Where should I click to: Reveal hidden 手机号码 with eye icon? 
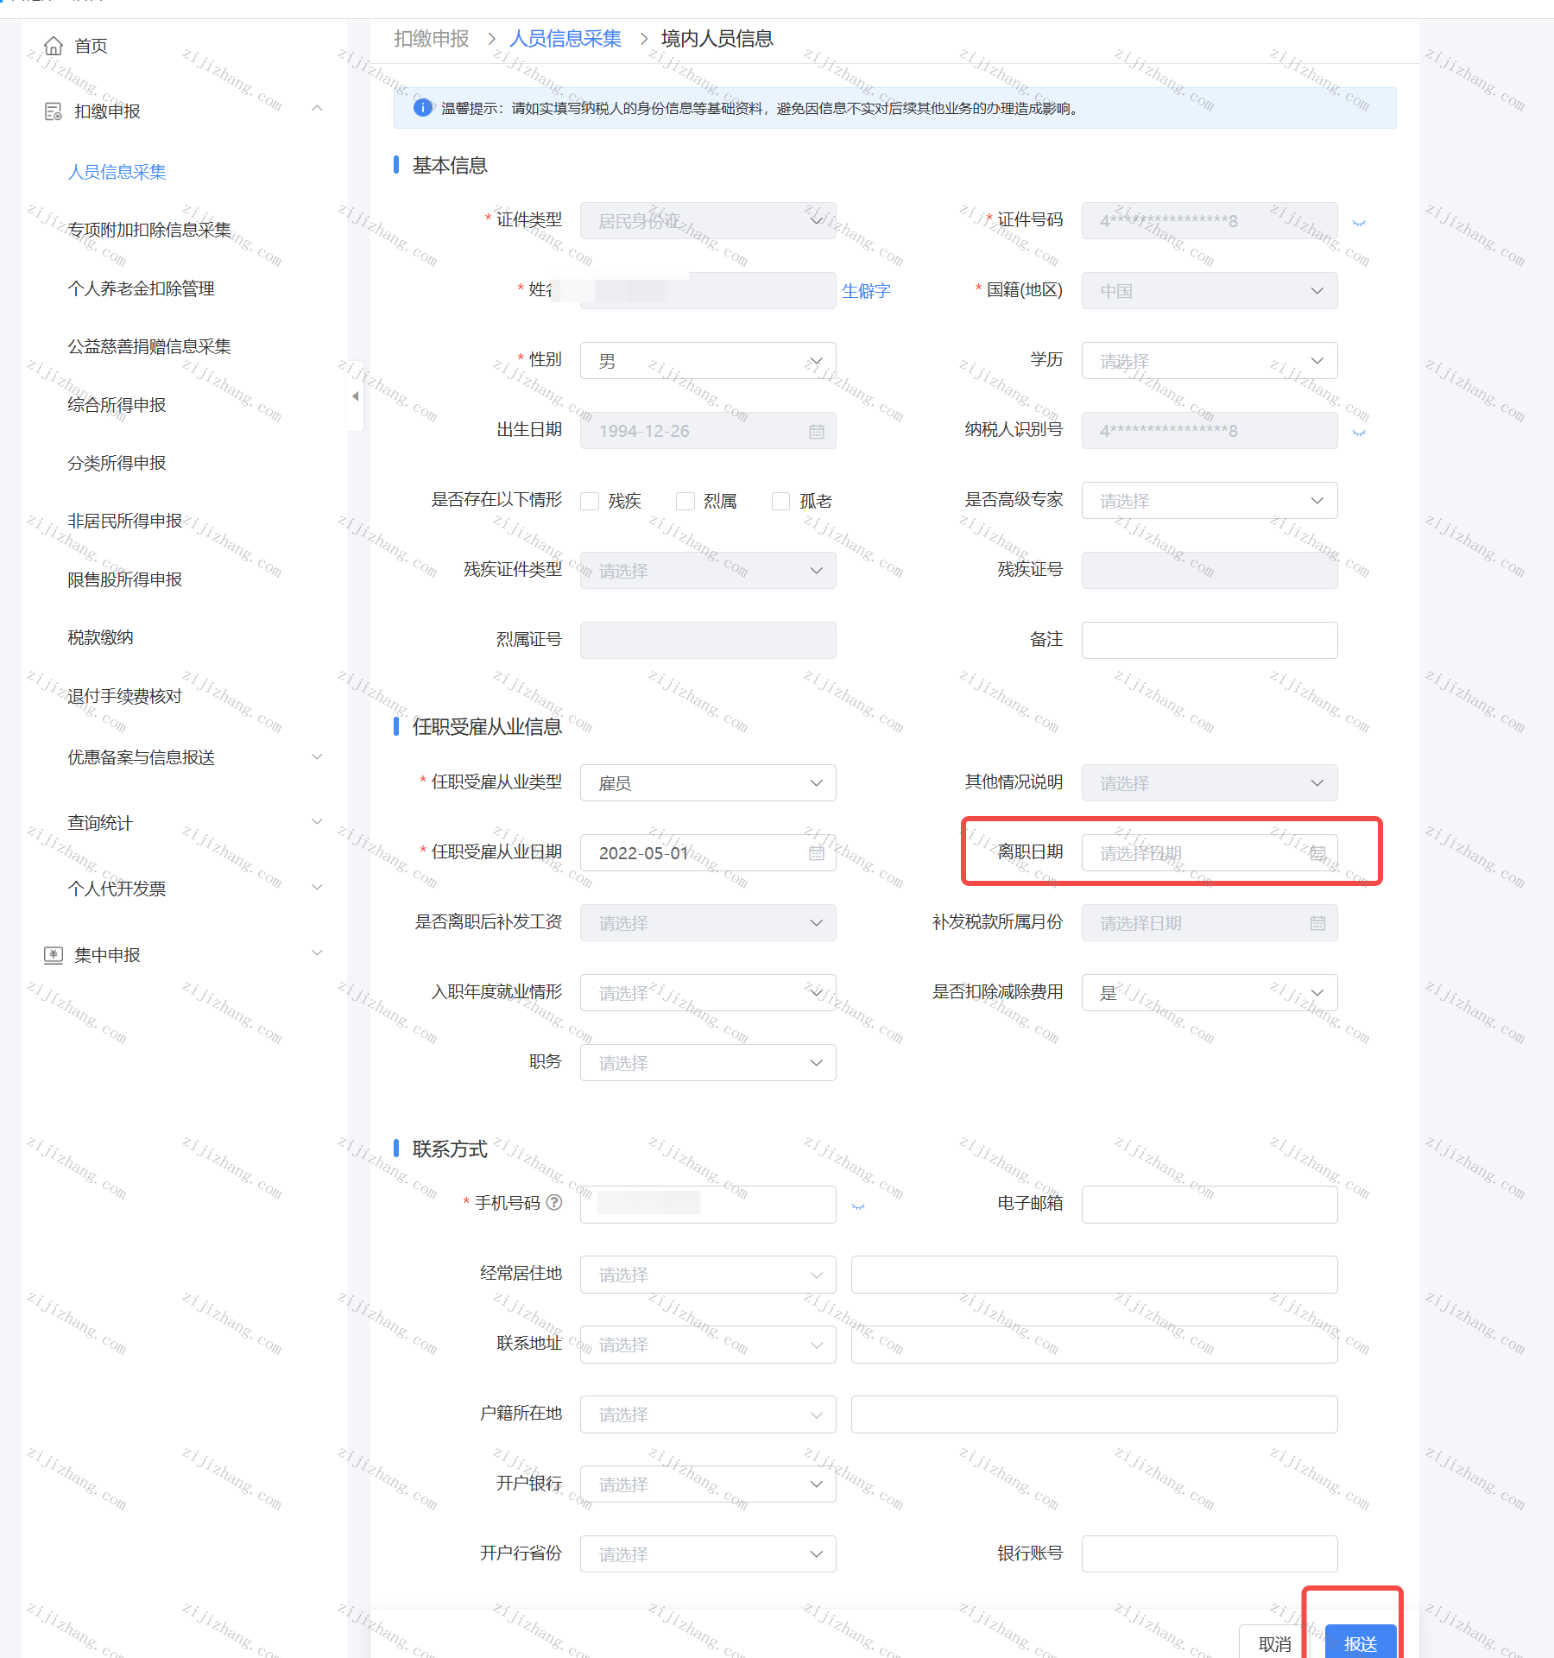point(858,1206)
